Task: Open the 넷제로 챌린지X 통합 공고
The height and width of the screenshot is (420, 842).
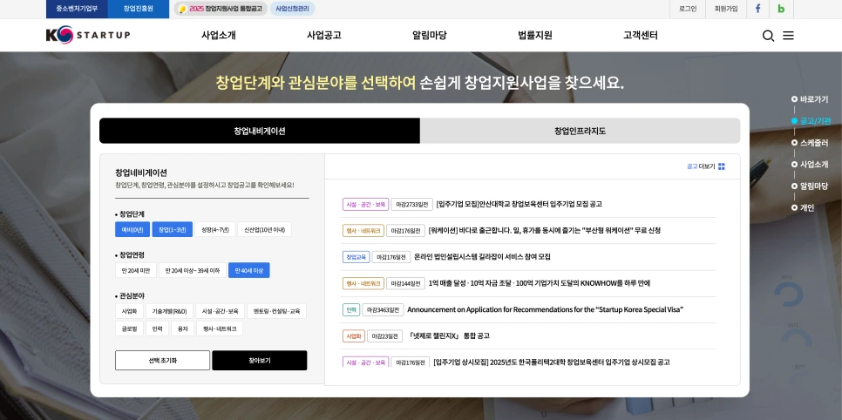Action: 449,335
